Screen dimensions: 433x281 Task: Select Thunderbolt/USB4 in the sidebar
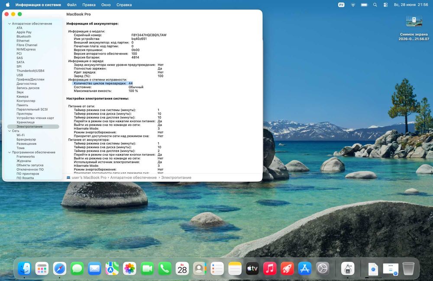point(30,71)
